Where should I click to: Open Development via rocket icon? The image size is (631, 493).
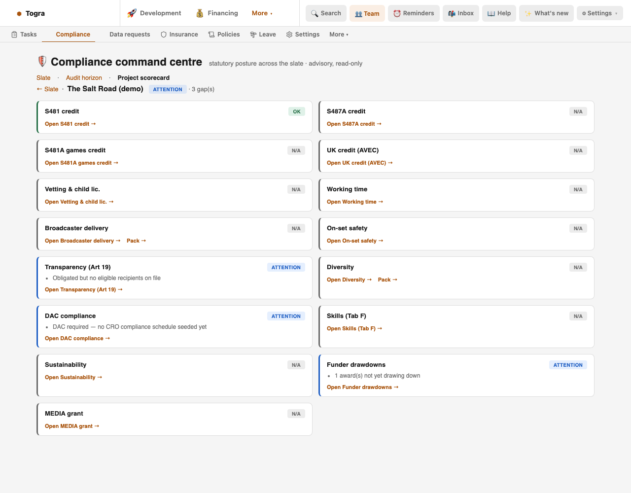point(132,13)
